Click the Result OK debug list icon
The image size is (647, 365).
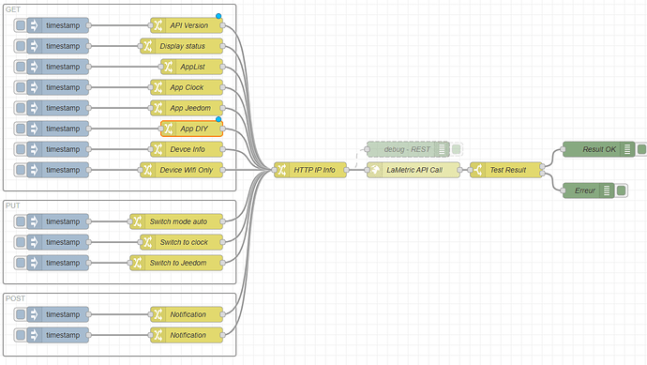click(627, 149)
